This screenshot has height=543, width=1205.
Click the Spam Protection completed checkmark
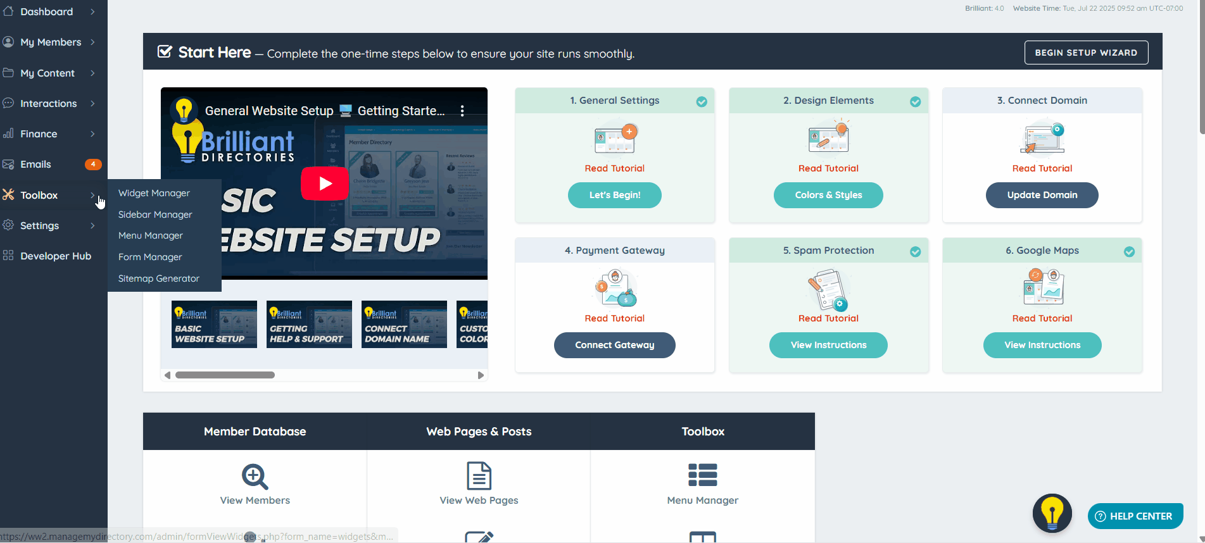pos(916,251)
